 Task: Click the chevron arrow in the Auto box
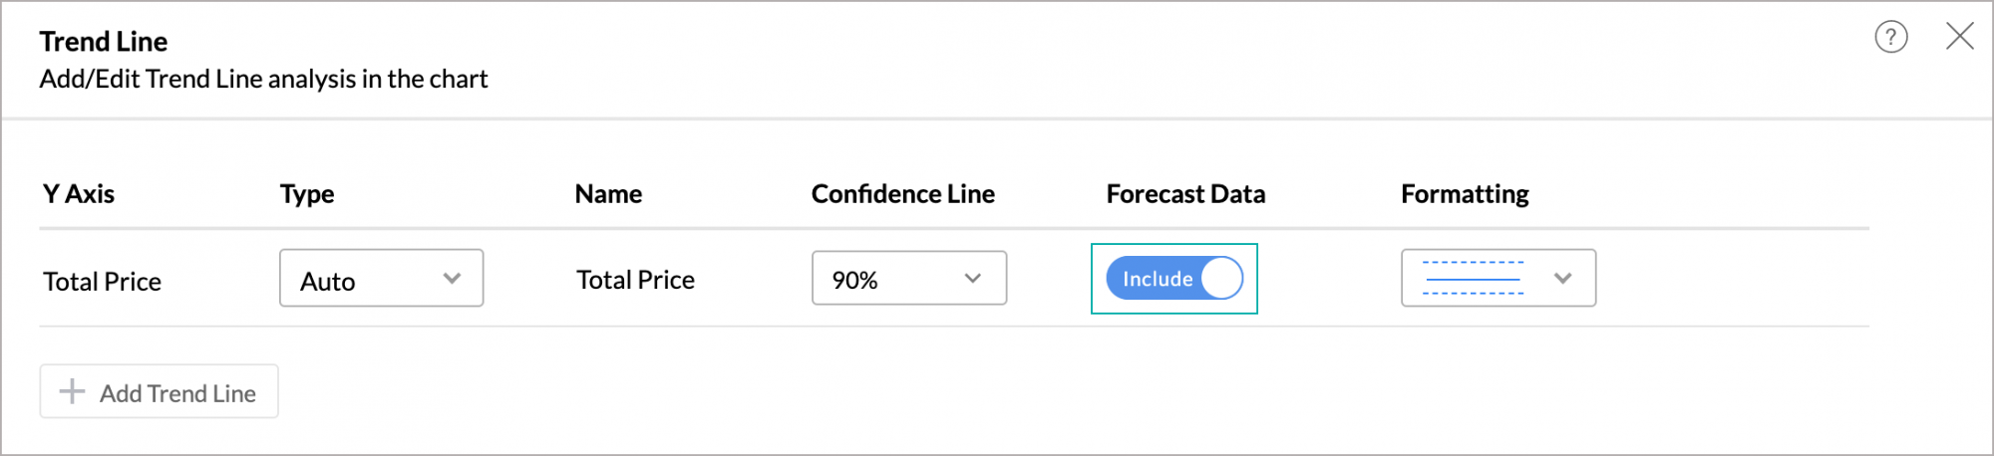pyautogui.click(x=452, y=279)
